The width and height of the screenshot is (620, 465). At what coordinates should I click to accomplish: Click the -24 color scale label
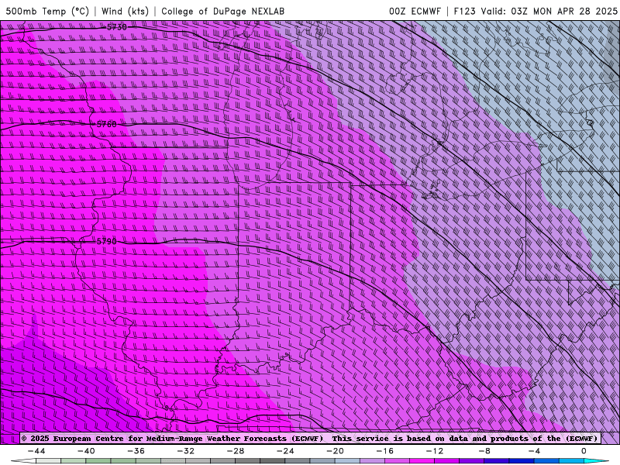(x=285, y=451)
